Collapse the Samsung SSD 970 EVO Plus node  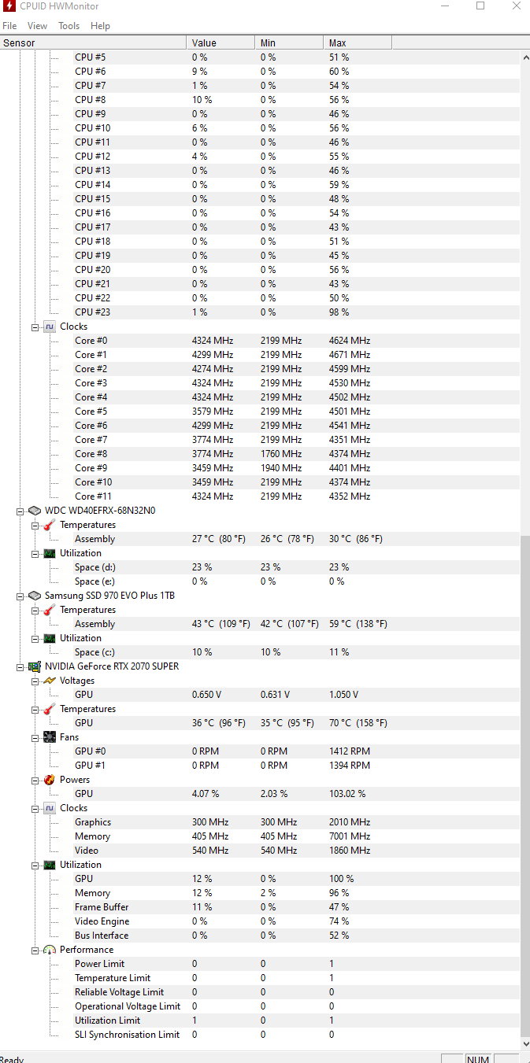(x=21, y=596)
